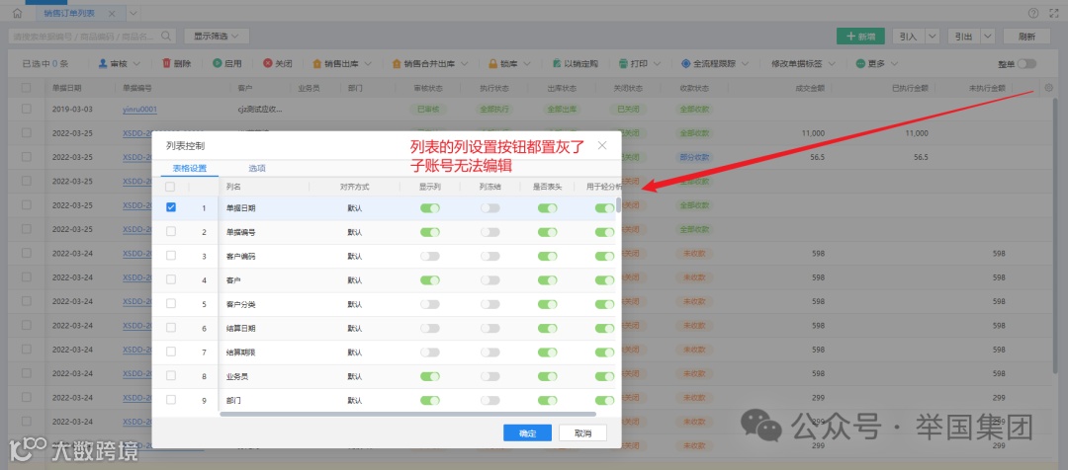1068x470 pixels.
Task: Toggle 显示列 switch for 客户编码
Action: (x=430, y=257)
